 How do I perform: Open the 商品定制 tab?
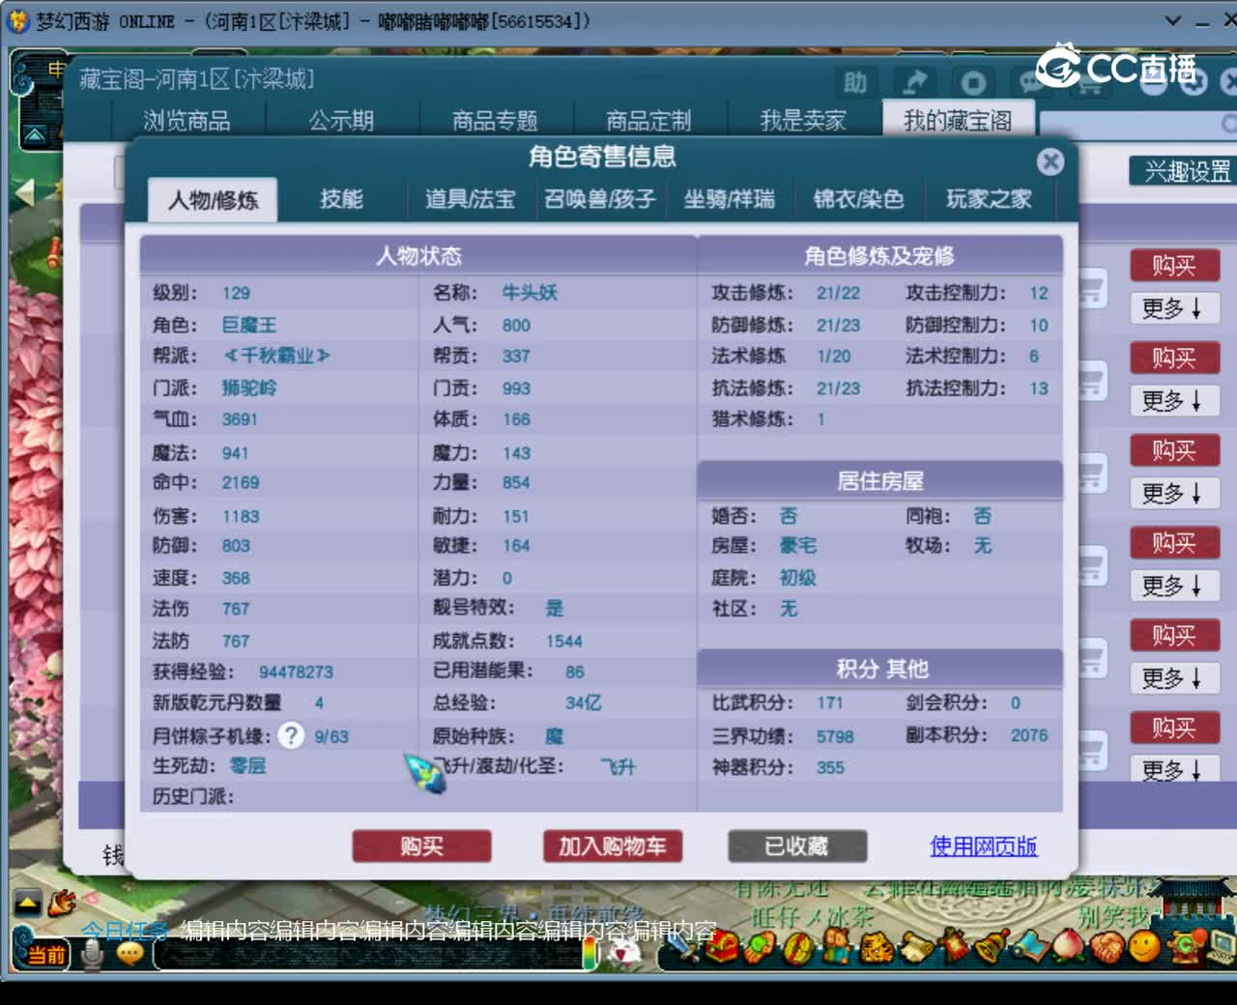648,121
